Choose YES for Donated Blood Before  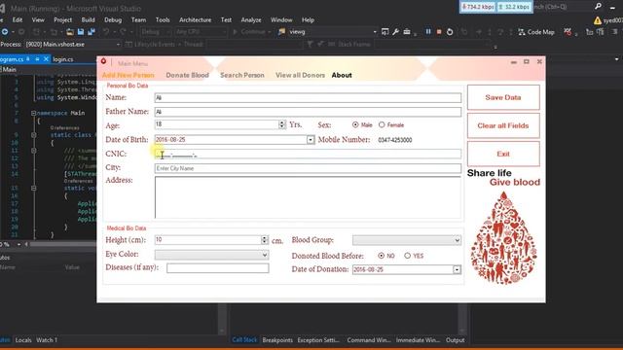coord(407,256)
